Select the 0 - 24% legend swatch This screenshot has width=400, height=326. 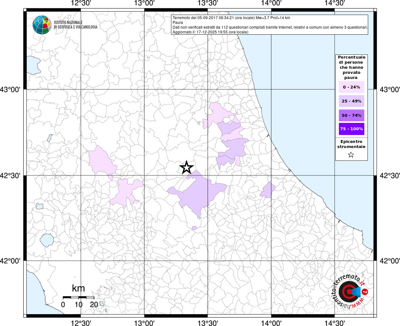click(x=352, y=87)
